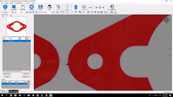Open Configuration gear in toolbar
Viewport: 173px width, 97px height.
(84, 7)
